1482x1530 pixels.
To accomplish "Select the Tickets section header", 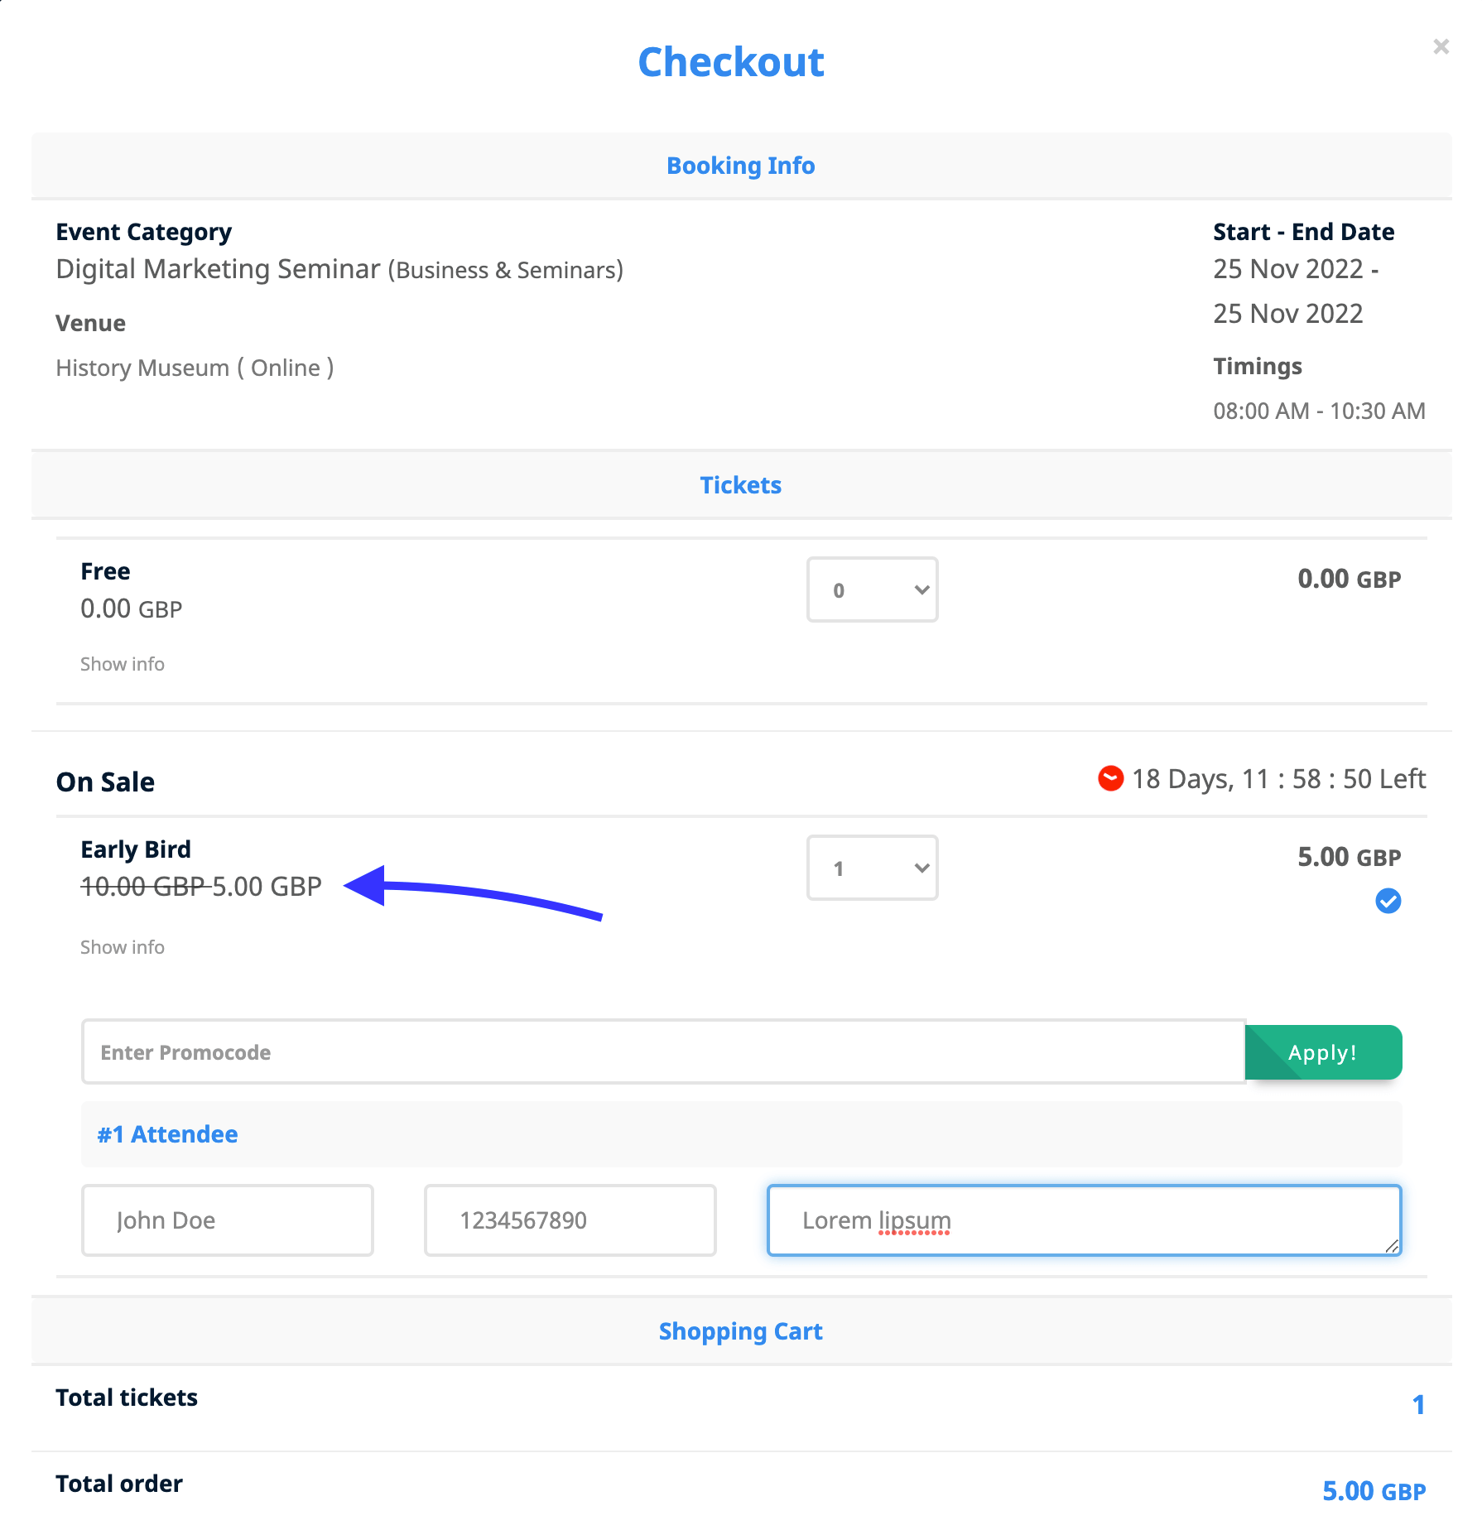I will tap(740, 485).
